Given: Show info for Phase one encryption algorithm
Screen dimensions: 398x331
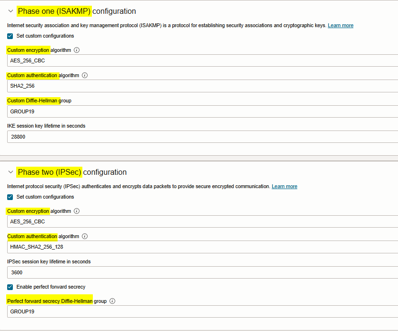Looking at the screenshot, I should [77, 50].
